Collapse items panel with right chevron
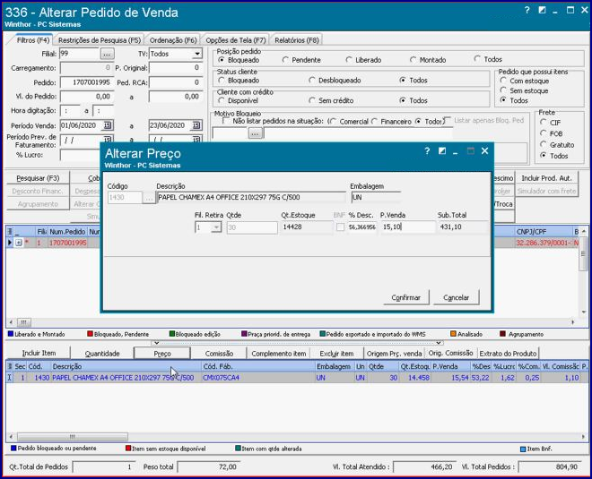592x479 pixels. pos(439,343)
